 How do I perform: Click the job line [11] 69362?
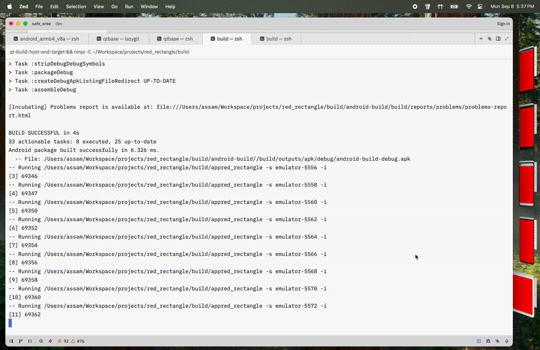(x=24, y=315)
